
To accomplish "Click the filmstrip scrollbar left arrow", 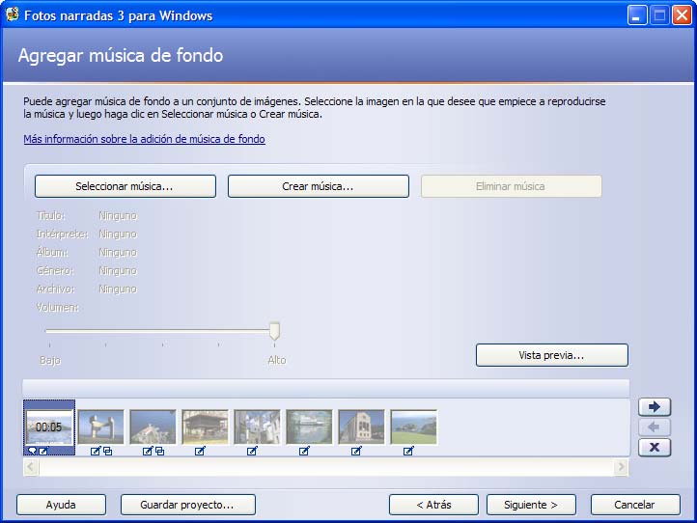I will tap(31, 467).
